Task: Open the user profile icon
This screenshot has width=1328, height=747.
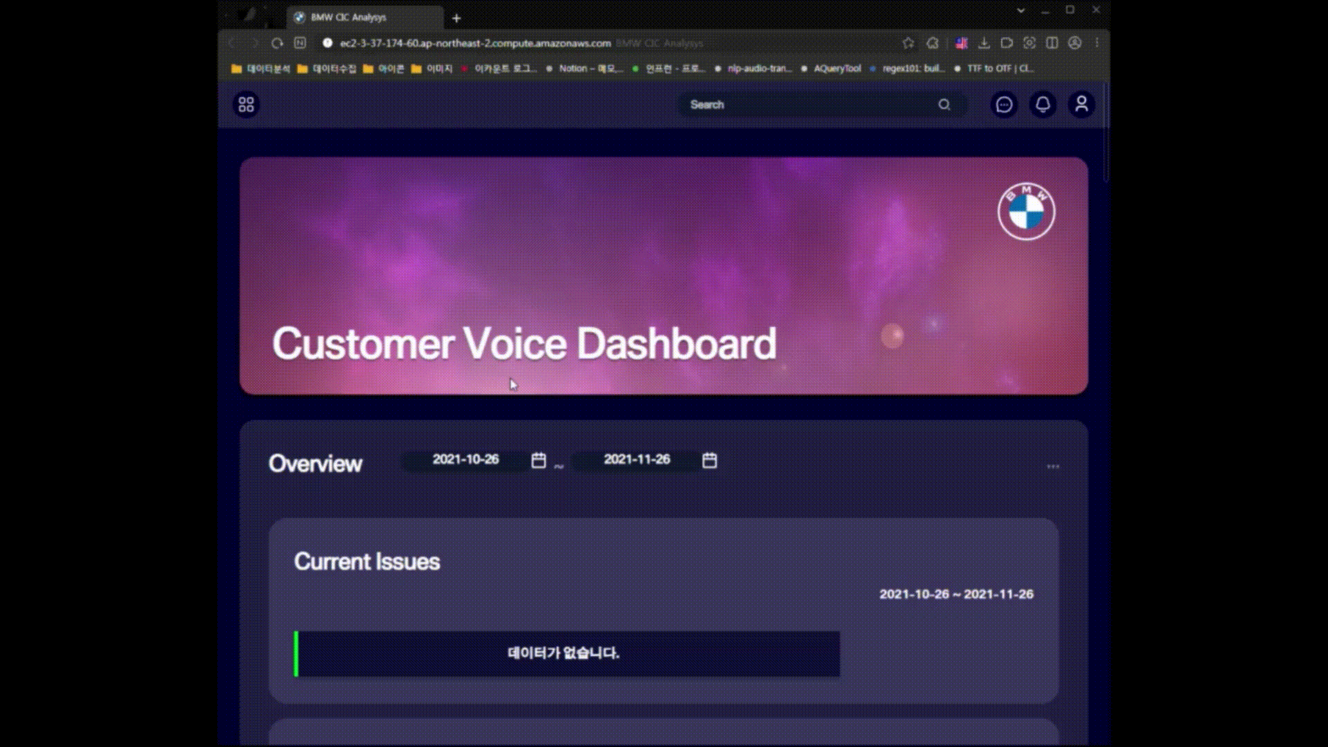Action: 1082,104
